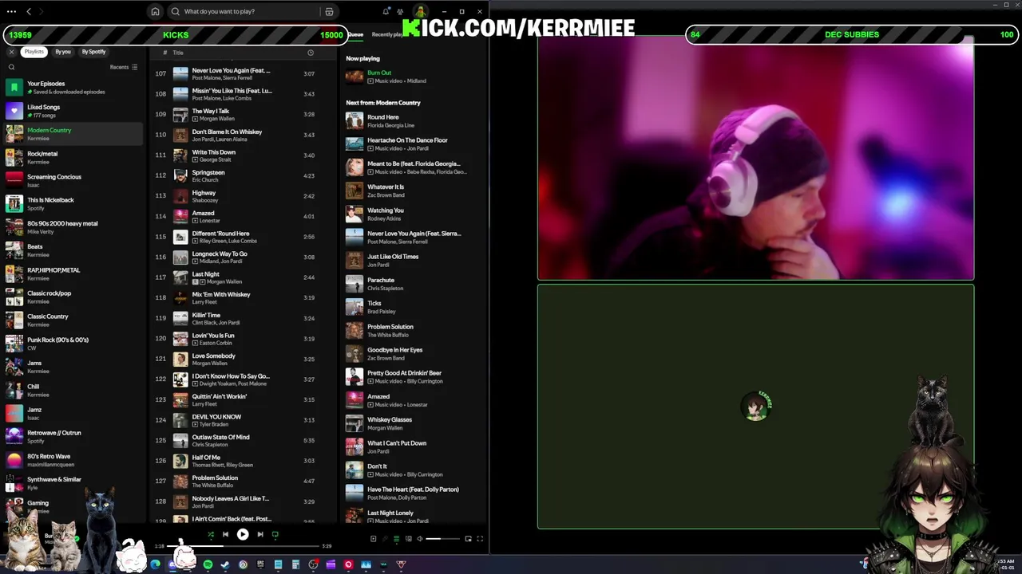This screenshot has height=574, width=1022.
Task: Select the By Spotify filter chip
Action: click(93, 52)
